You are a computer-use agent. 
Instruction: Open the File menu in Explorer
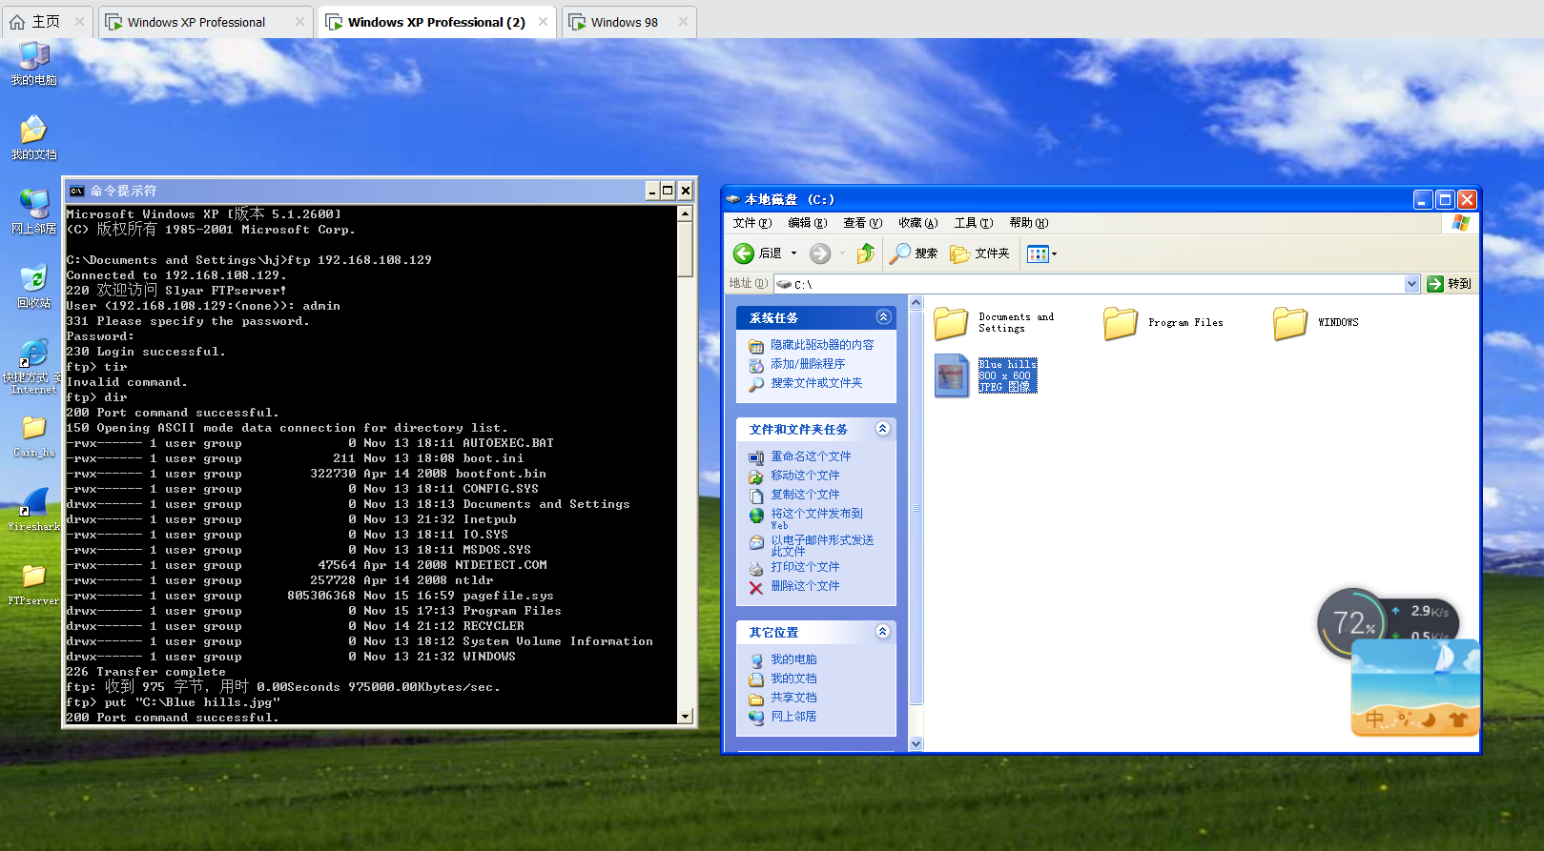click(x=751, y=223)
